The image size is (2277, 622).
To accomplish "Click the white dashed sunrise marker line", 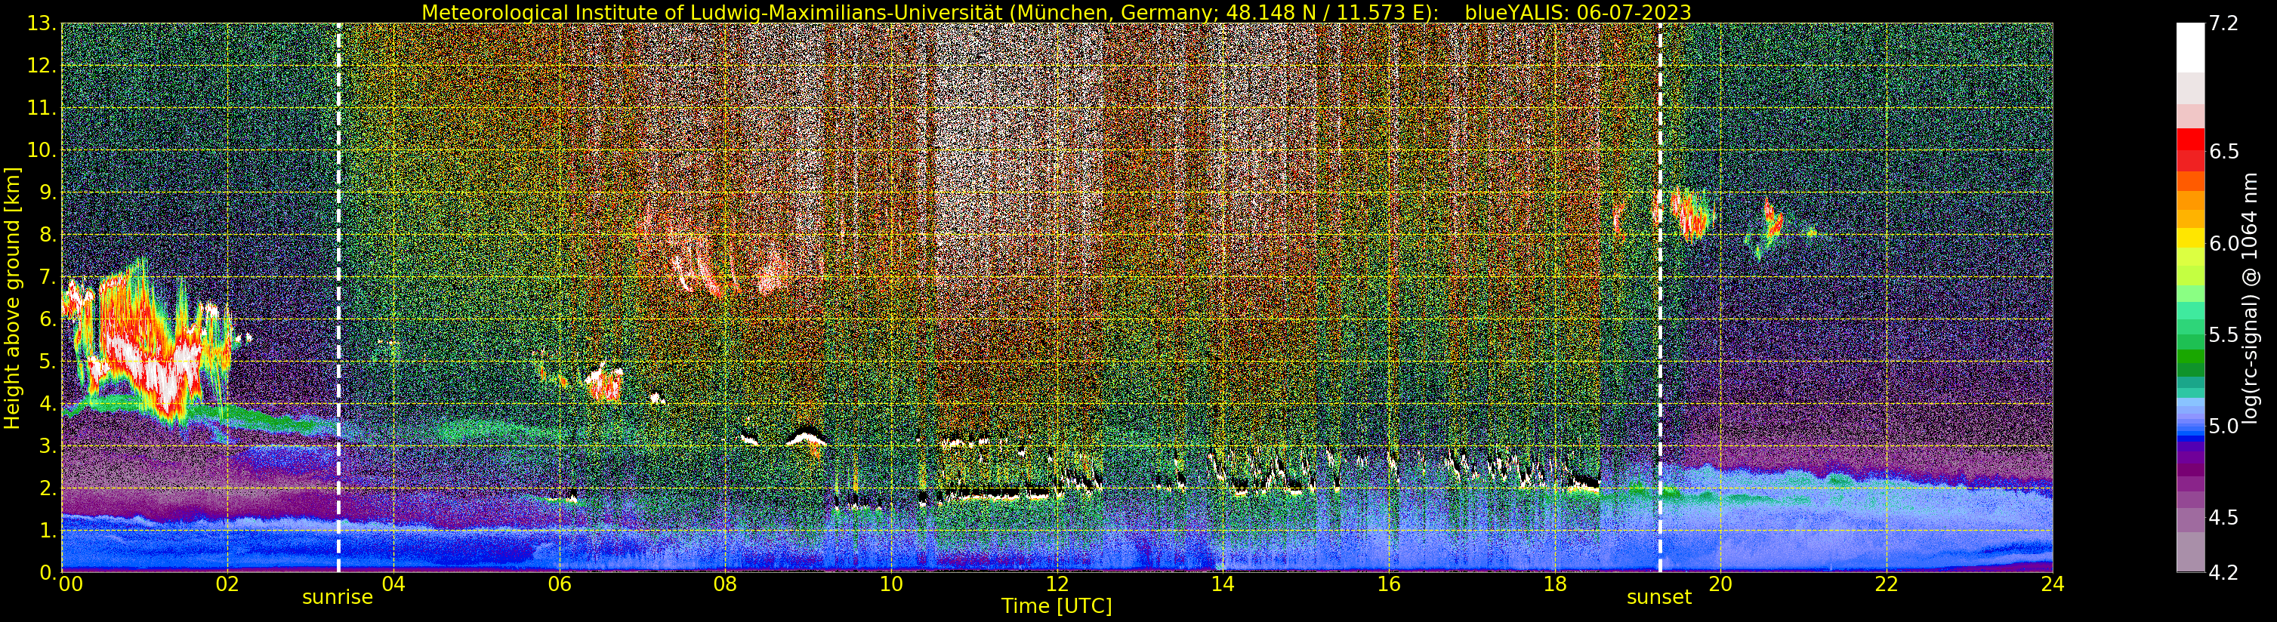I will [x=338, y=297].
